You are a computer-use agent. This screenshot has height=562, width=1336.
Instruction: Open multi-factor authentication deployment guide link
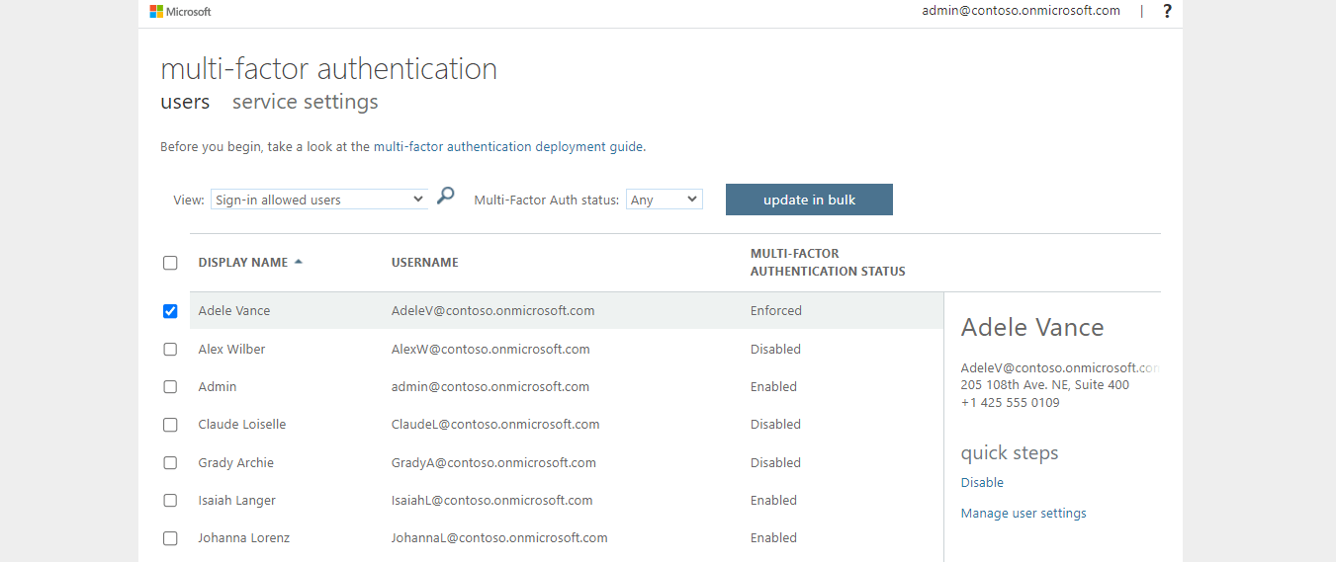point(508,147)
